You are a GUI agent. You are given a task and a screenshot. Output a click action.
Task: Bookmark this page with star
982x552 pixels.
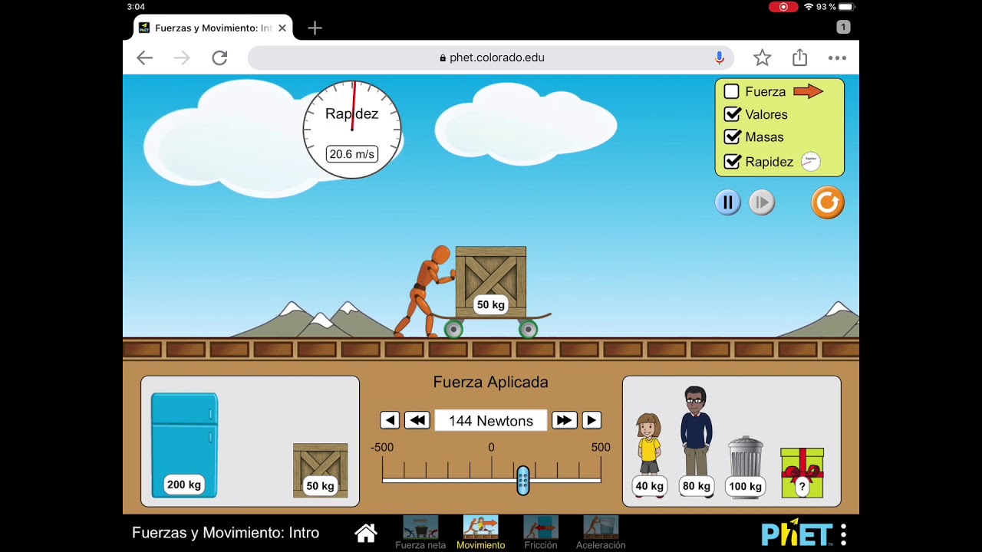point(762,58)
